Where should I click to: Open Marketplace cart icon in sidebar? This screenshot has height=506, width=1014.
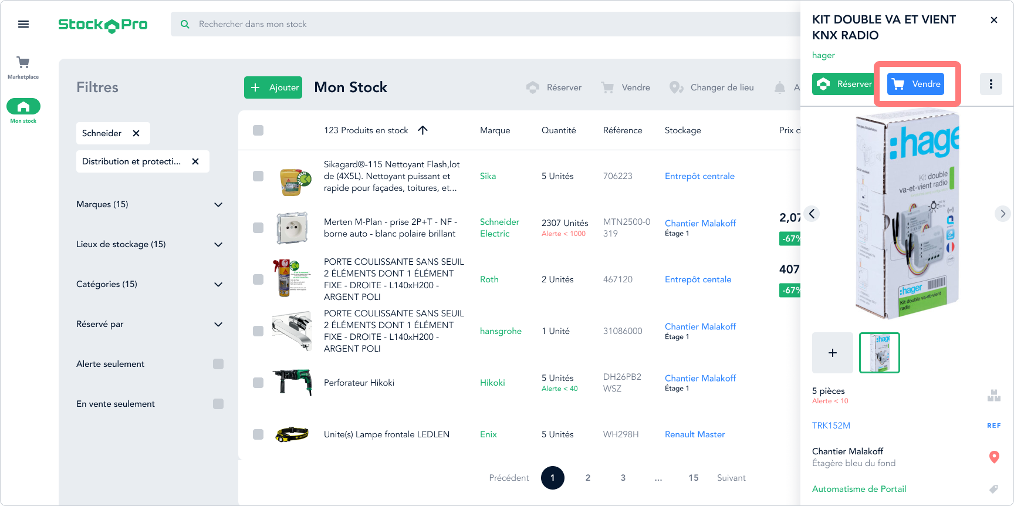23,62
